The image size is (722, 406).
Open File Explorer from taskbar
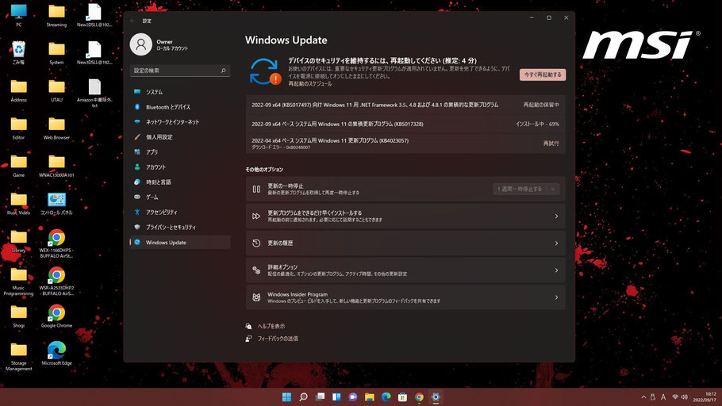click(369, 396)
